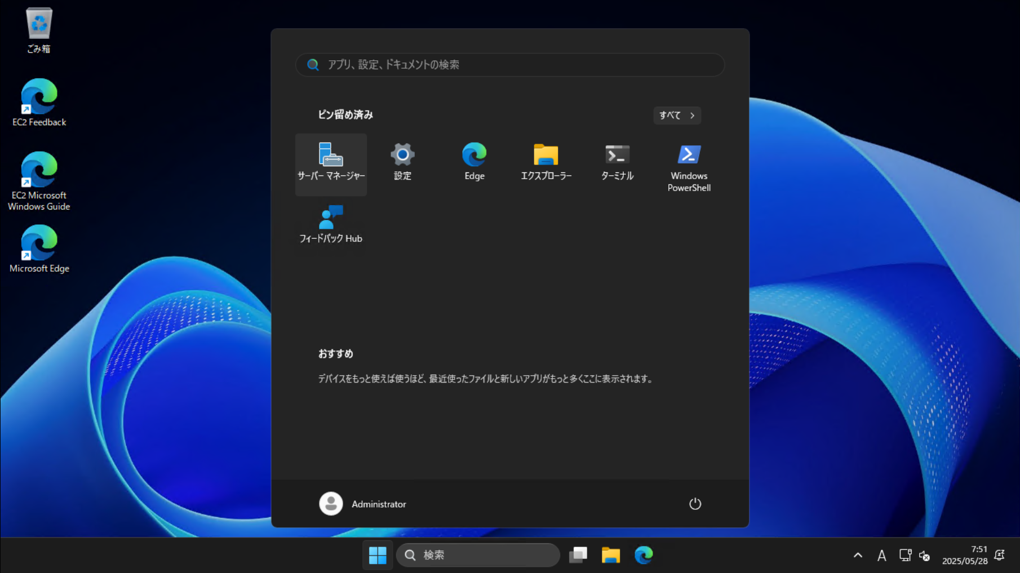Open File Explorer from the taskbar

[611, 555]
